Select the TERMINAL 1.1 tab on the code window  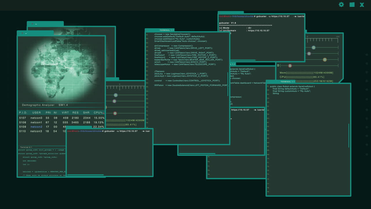tap(166, 30)
